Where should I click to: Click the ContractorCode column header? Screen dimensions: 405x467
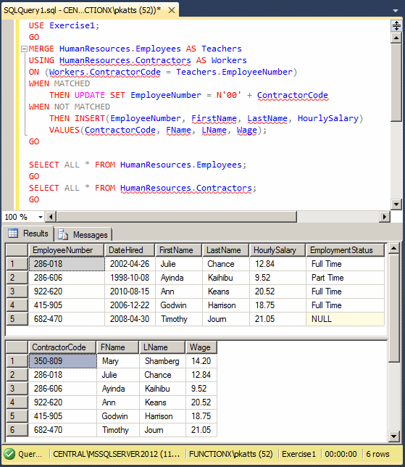click(x=62, y=347)
